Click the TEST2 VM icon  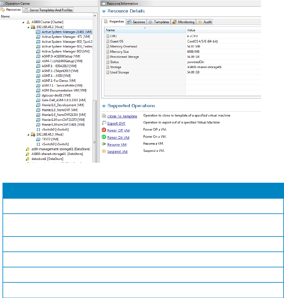38,139
